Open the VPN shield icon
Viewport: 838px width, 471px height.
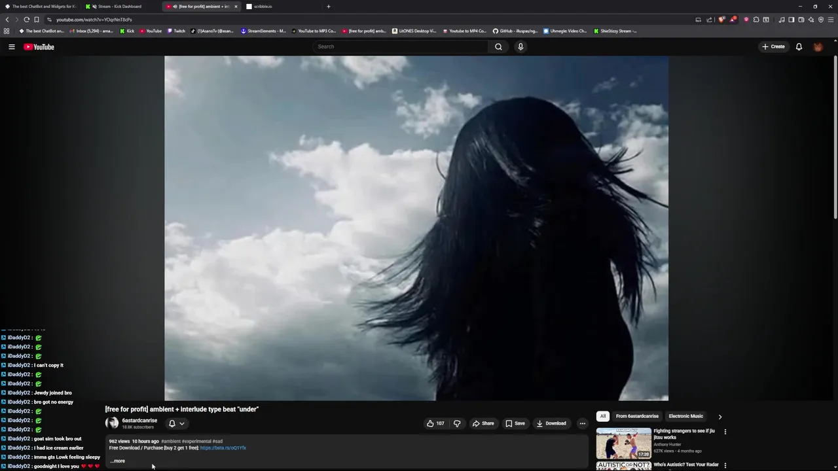point(821,20)
